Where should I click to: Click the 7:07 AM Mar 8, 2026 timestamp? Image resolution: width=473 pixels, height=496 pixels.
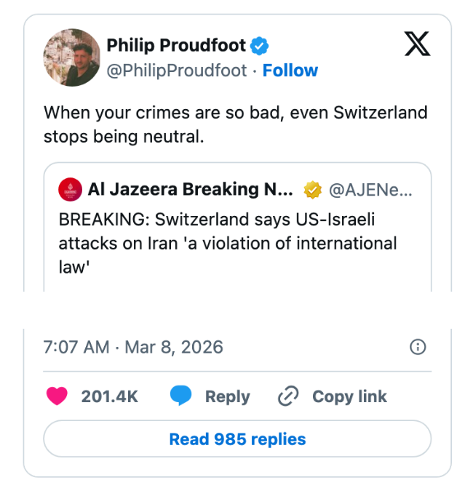point(133,347)
